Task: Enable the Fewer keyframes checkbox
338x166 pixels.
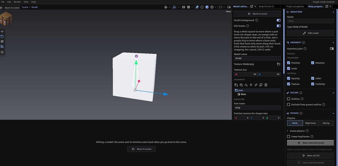Action: [288, 137]
